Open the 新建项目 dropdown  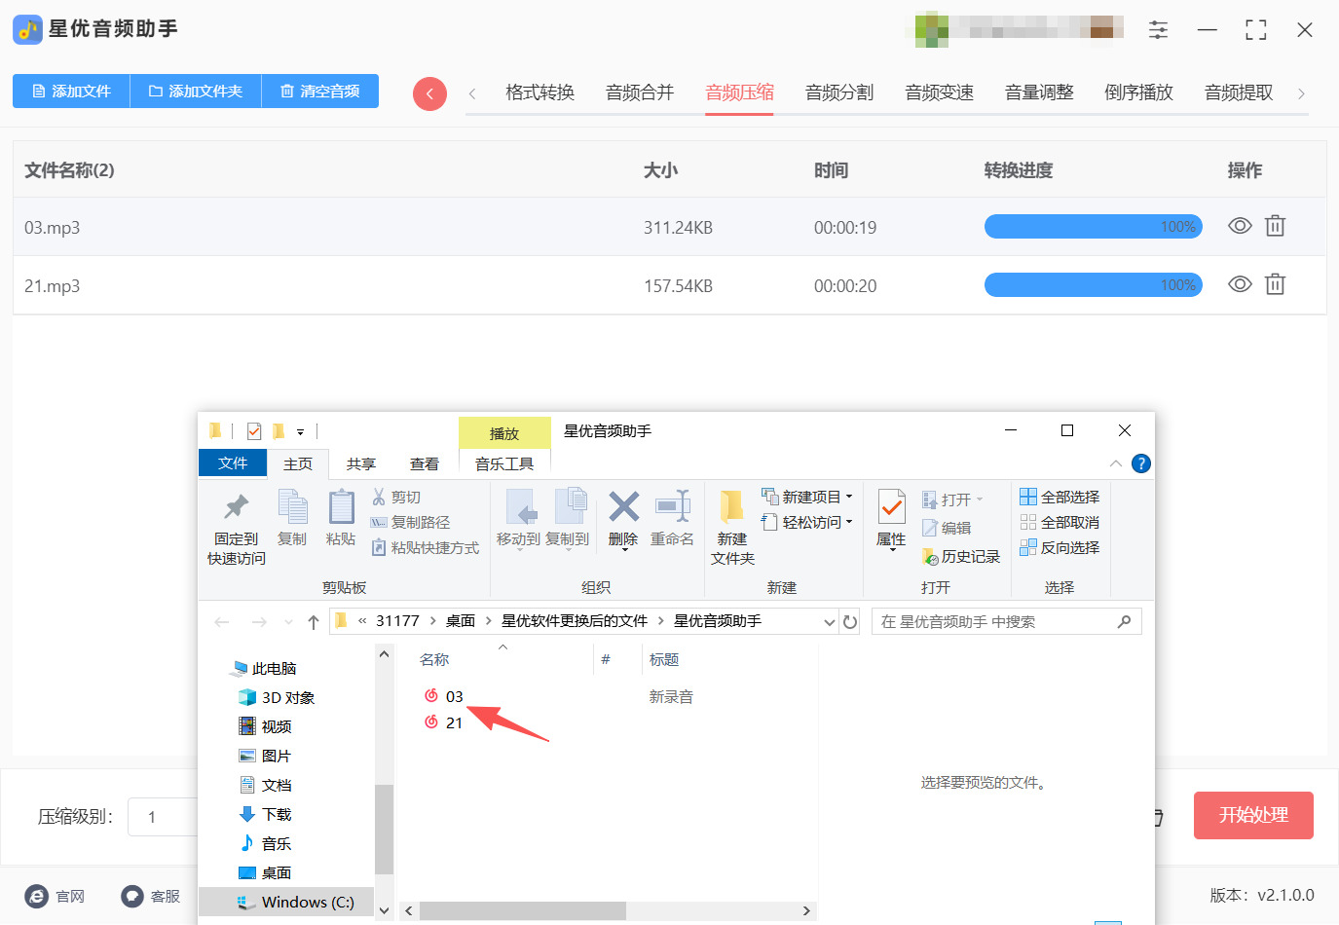tap(807, 497)
